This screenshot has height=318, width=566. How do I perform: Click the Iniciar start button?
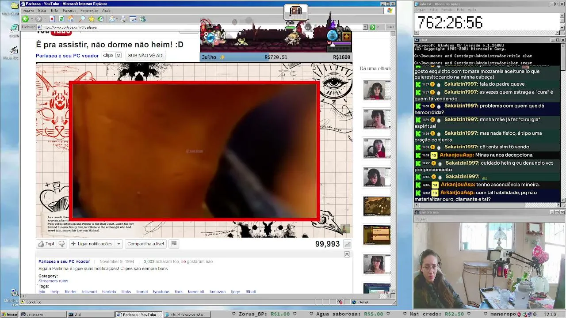pyautogui.click(x=9, y=314)
